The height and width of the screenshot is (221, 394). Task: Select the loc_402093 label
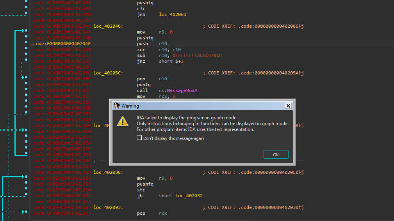[x=108, y=207]
